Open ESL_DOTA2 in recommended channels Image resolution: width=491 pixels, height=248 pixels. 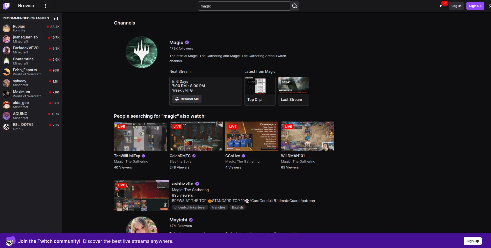31,127
